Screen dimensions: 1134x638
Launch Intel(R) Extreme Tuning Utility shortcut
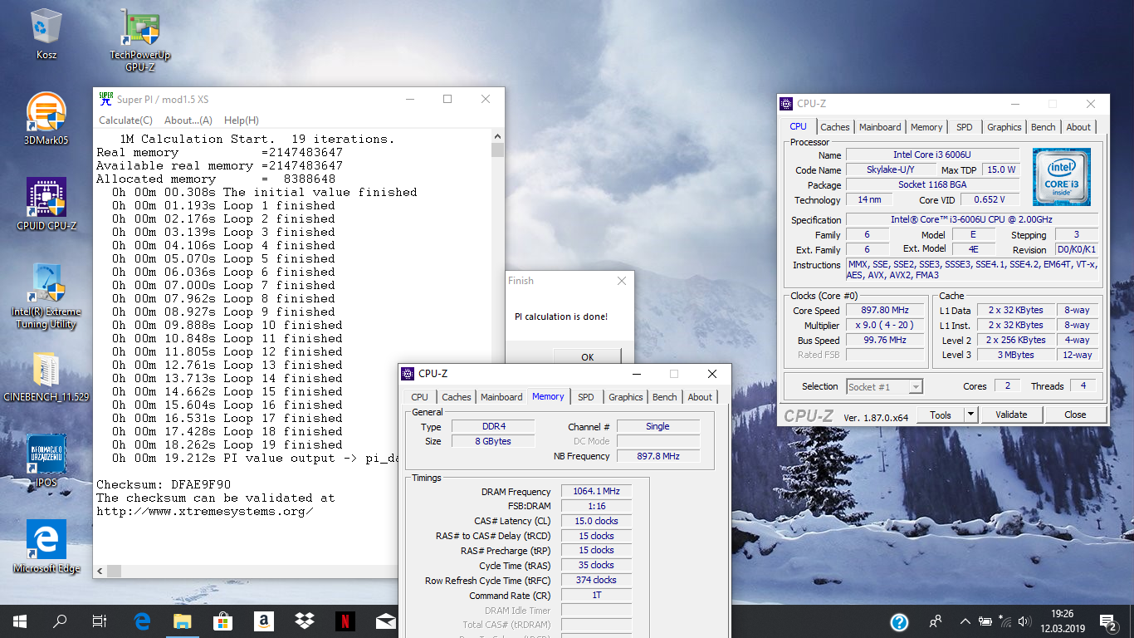pyautogui.click(x=46, y=296)
